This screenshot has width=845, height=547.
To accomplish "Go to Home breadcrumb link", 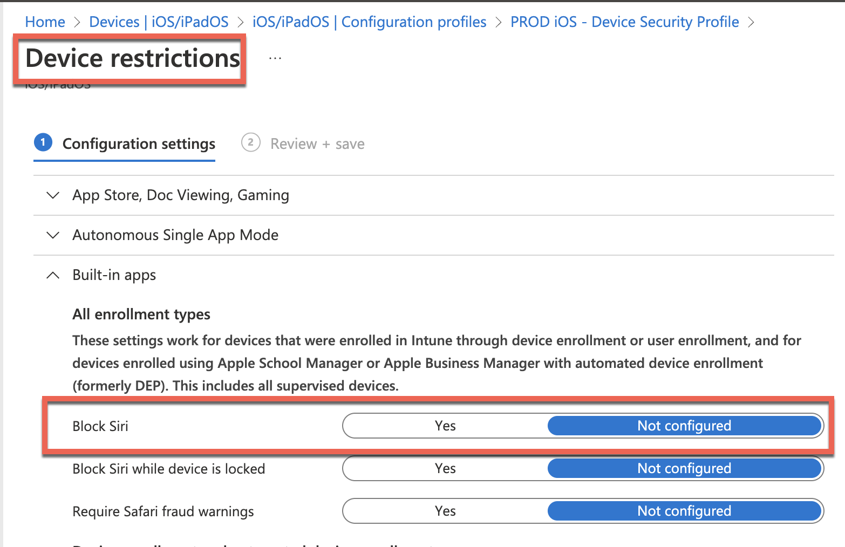I will 45,22.
